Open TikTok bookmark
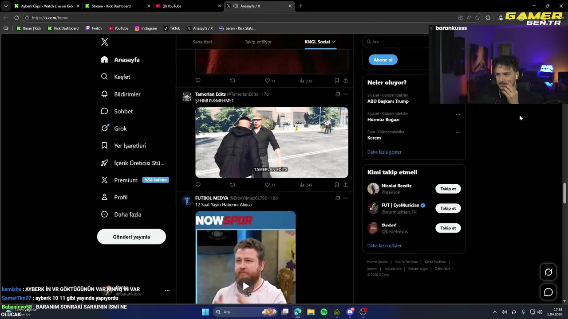568x319 pixels. 172,28
